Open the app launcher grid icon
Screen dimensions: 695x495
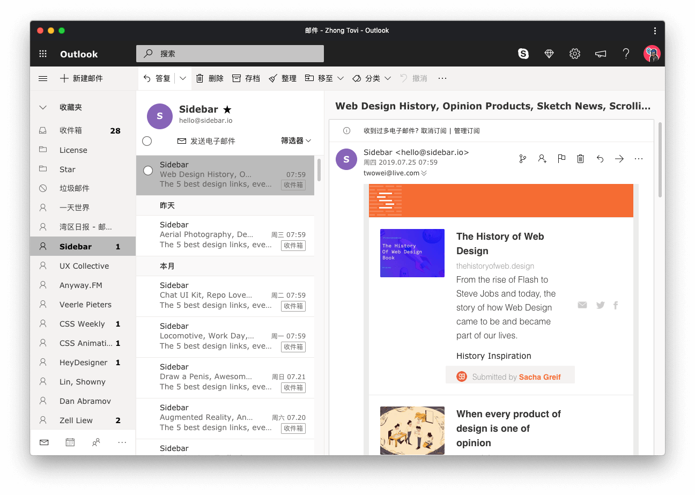[x=43, y=54]
